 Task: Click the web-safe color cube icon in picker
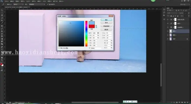coord(96,27)
